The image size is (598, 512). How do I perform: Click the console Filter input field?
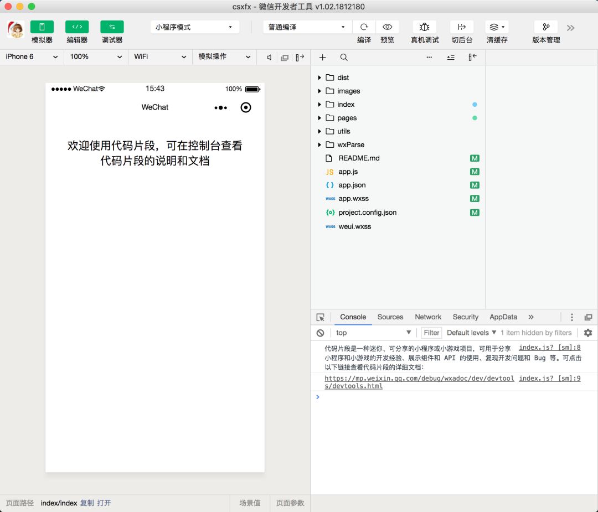[x=431, y=333]
